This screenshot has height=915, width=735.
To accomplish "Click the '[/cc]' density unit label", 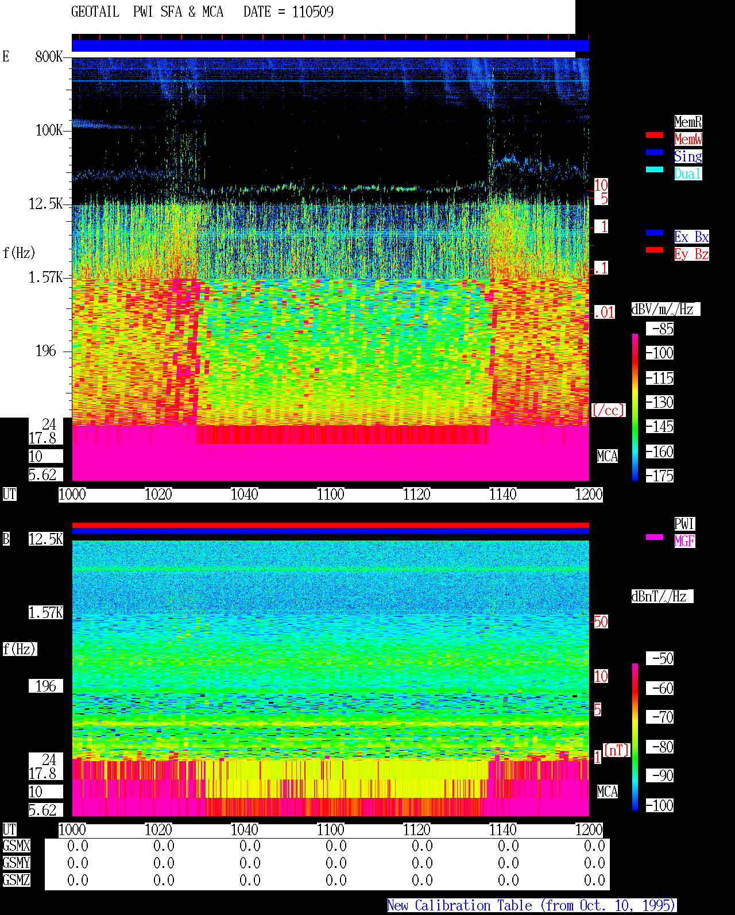I will click(x=608, y=410).
